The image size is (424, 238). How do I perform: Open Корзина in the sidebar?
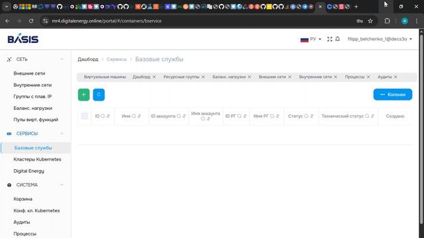point(23,199)
